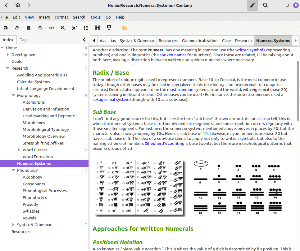
Task: Apply underline mark formatting
Action: [x=29, y=28]
